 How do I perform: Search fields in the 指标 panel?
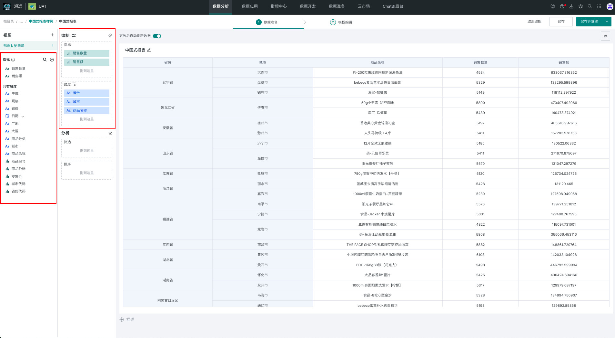pos(45,60)
